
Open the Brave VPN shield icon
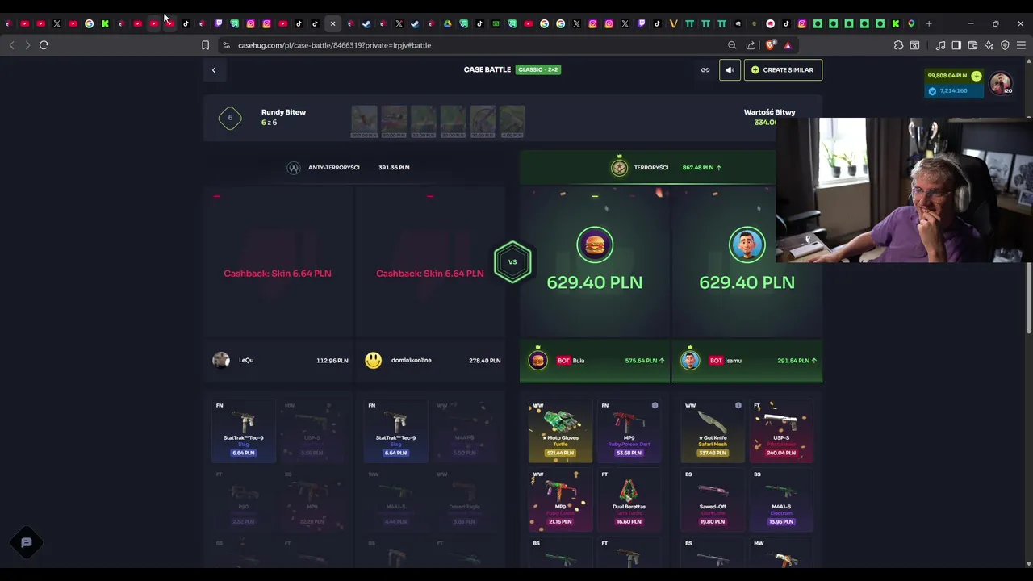(x=1005, y=45)
